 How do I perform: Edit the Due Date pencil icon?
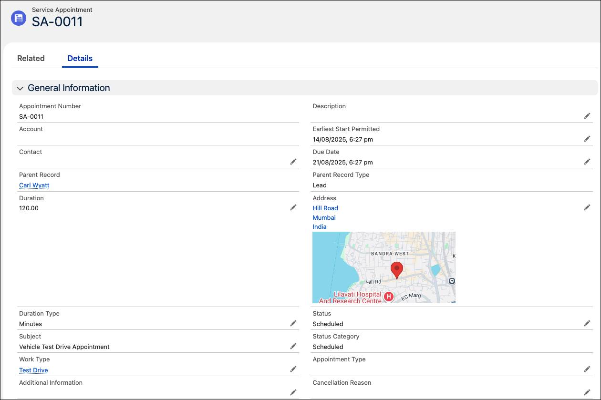[x=587, y=162]
